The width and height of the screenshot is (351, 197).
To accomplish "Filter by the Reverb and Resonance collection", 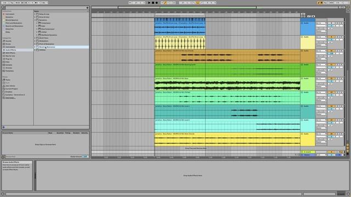I will pyautogui.click(x=14, y=26).
